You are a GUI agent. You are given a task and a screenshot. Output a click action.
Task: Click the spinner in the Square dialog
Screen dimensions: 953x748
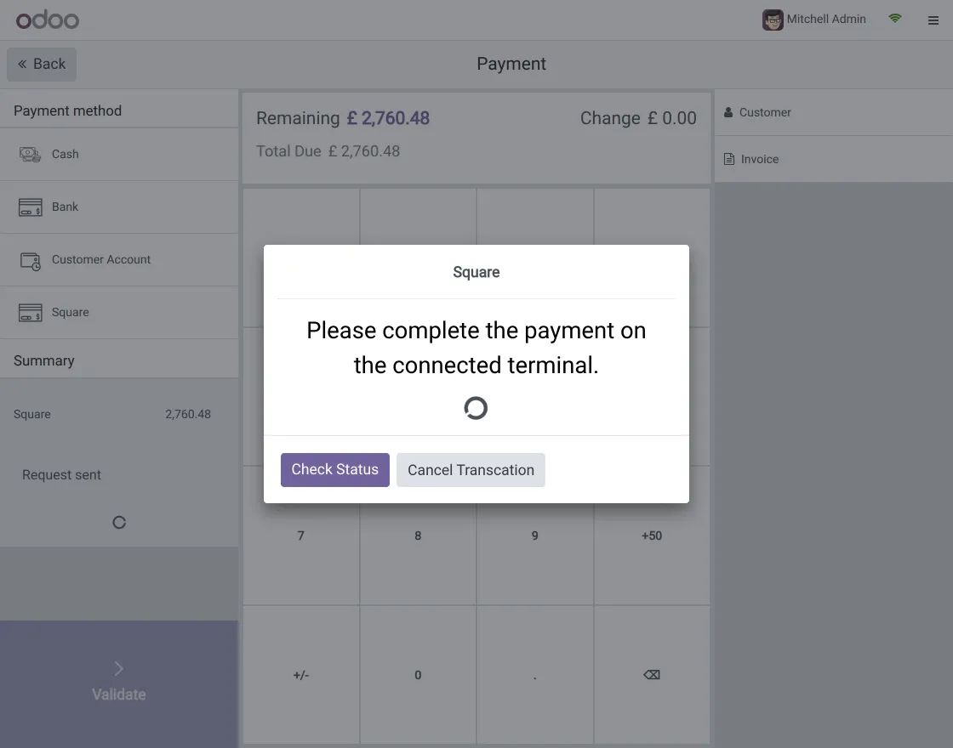point(476,408)
